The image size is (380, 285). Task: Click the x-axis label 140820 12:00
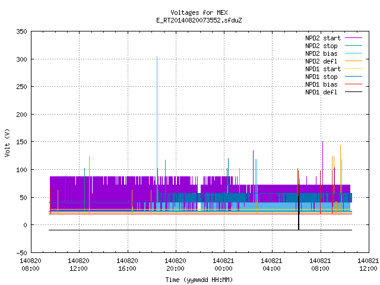pos(78,265)
